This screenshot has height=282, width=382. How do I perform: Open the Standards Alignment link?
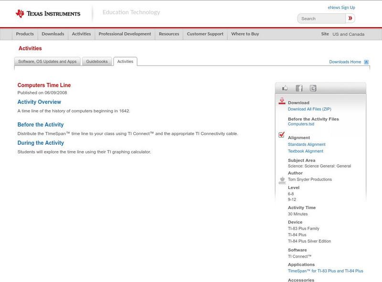point(307,144)
